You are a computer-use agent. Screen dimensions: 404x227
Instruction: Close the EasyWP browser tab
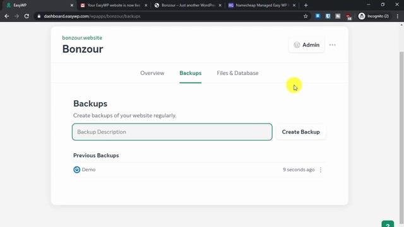pyautogui.click(x=72, y=5)
